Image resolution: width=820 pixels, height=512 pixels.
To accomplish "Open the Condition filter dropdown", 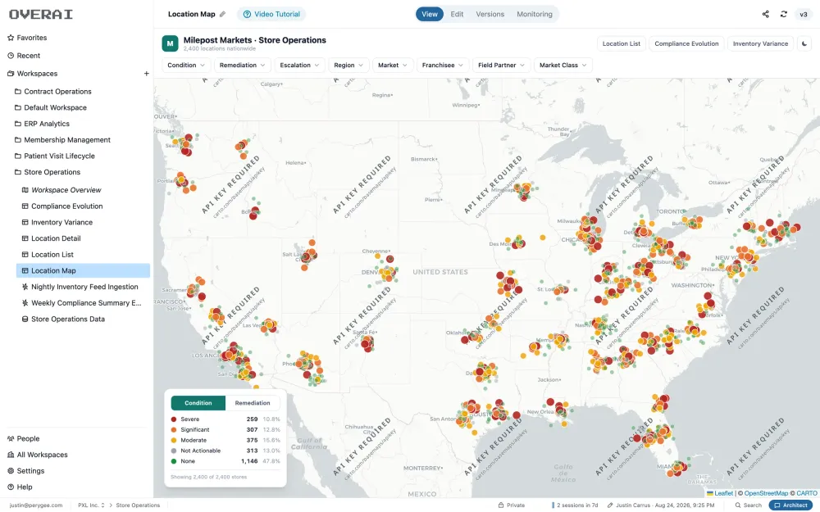I will point(186,66).
